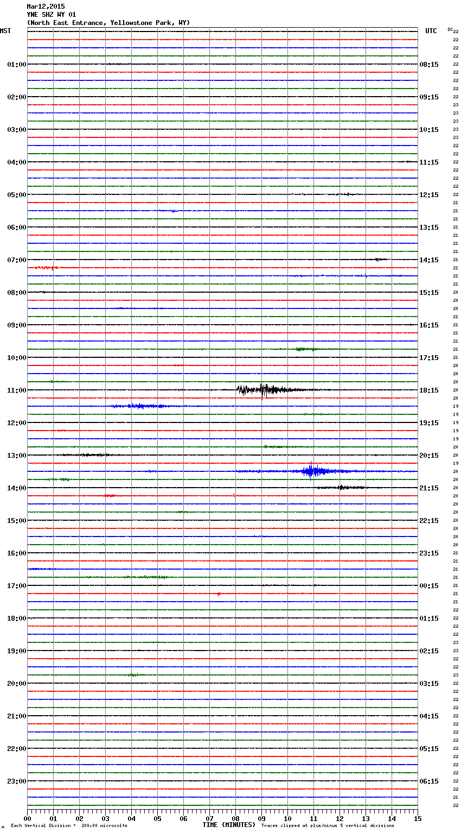The image size is (461, 833).
Task: Select the 21:00 MST time label
Action: (x=16, y=716)
